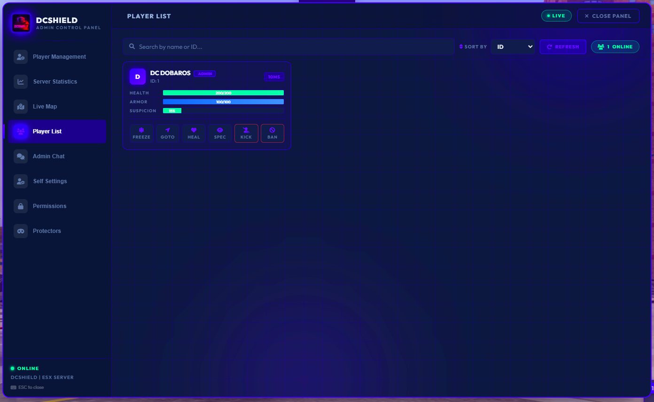This screenshot has width=654, height=402.
Task: Click the Admin Chat bubbles icon
Action: (21, 156)
